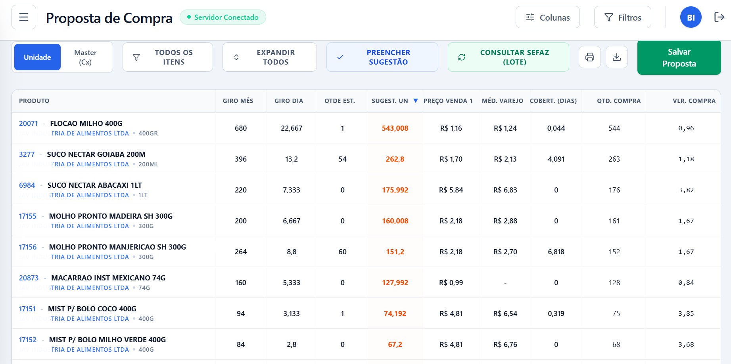Click suggestion value 543,008

(395, 128)
